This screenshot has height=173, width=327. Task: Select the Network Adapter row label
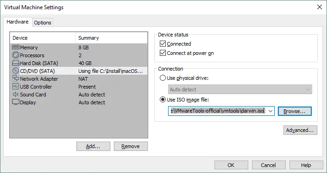39,79
